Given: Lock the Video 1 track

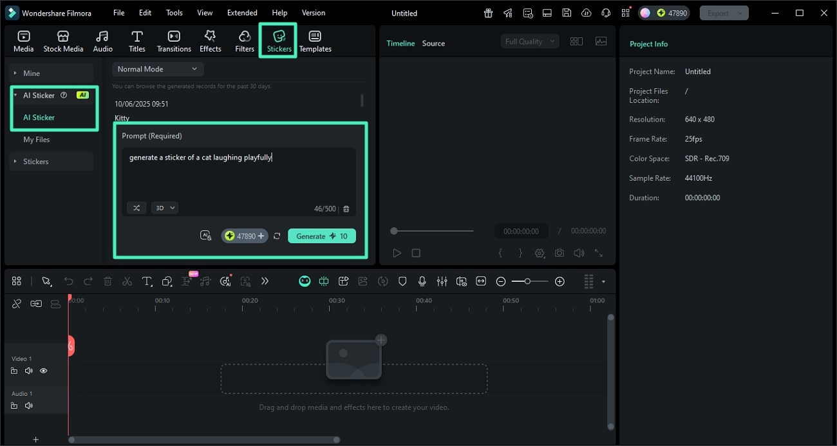Looking at the screenshot, I should point(14,371).
